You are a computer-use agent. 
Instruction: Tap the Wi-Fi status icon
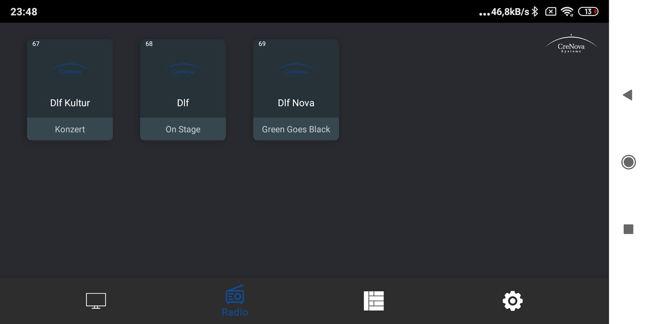point(567,12)
